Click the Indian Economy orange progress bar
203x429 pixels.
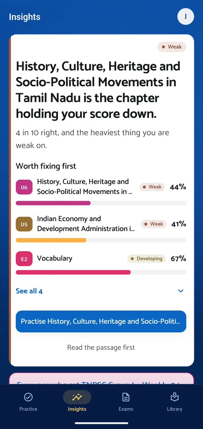point(101,240)
